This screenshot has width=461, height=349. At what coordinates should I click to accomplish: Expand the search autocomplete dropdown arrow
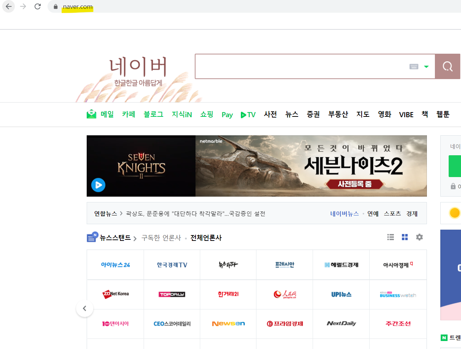click(x=427, y=67)
